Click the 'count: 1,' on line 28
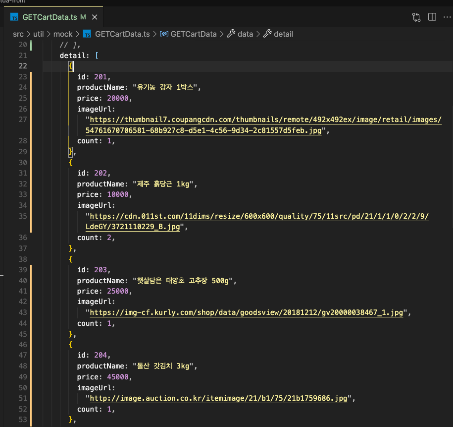This screenshot has height=427, width=453. (96, 141)
